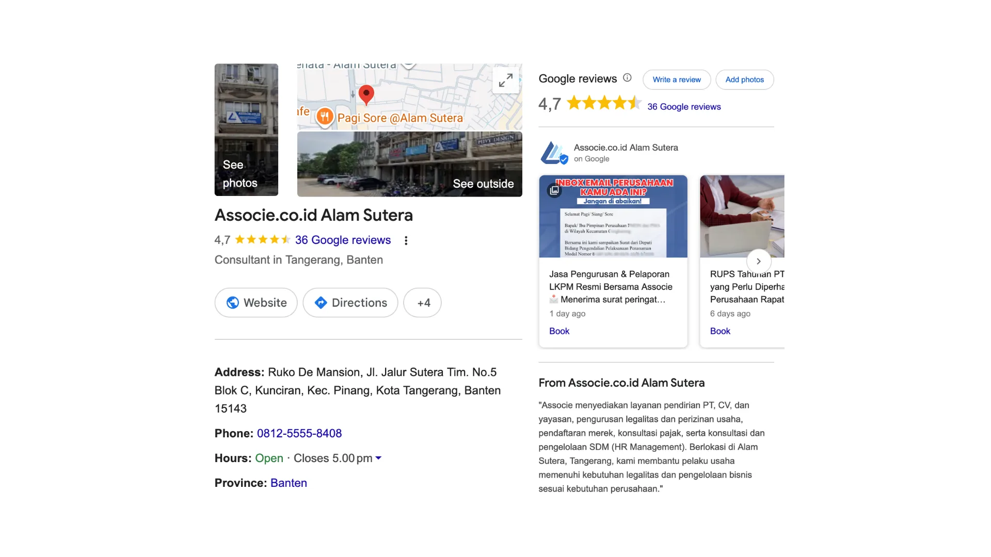Viewport: 991px width, 557px height.
Task: Click Jasa Pengurusan & Pelaporan post text
Action: click(611, 287)
